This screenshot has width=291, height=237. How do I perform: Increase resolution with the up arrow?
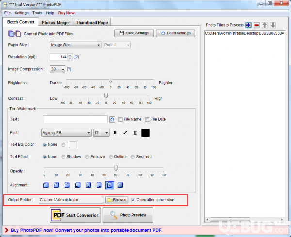[70, 55]
